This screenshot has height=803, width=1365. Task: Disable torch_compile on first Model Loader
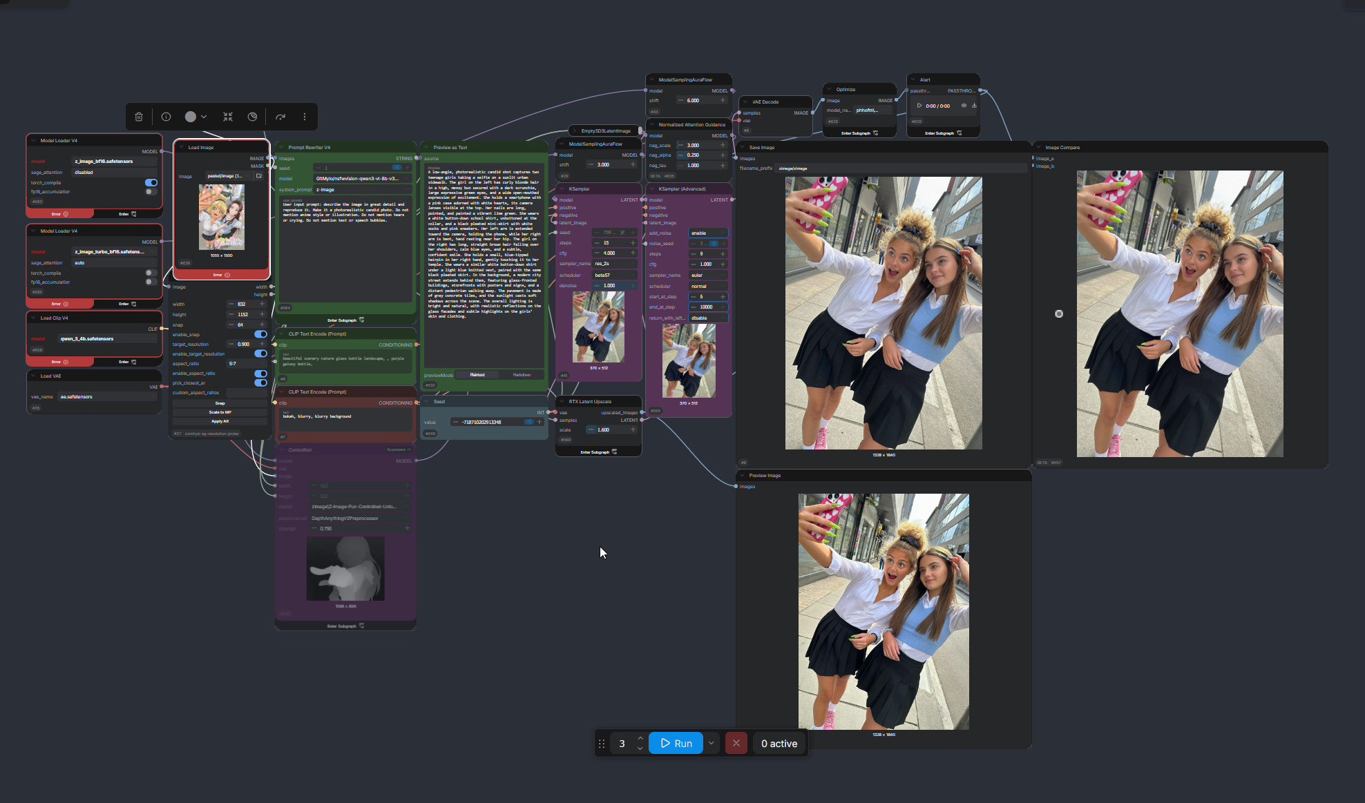point(151,182)
